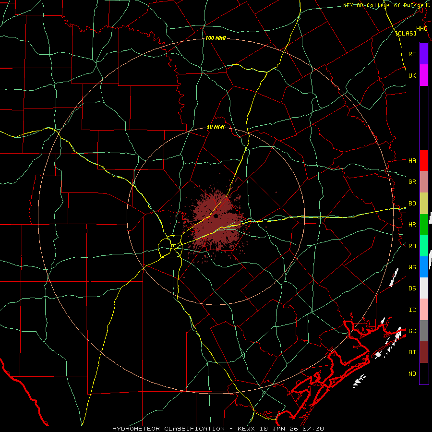Click the magenta UK legend color swatch
This screenshot has width=432, height=432.
424,75
